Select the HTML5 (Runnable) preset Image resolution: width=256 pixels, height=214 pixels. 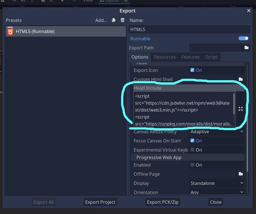(66, 31)
